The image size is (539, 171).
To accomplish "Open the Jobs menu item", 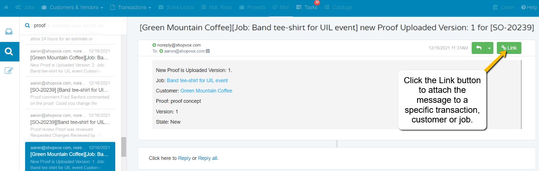I will [25, 7].
